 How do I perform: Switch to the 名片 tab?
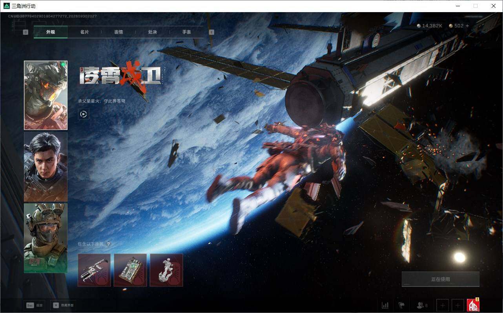pyautogui.click(x=84, y=32)
